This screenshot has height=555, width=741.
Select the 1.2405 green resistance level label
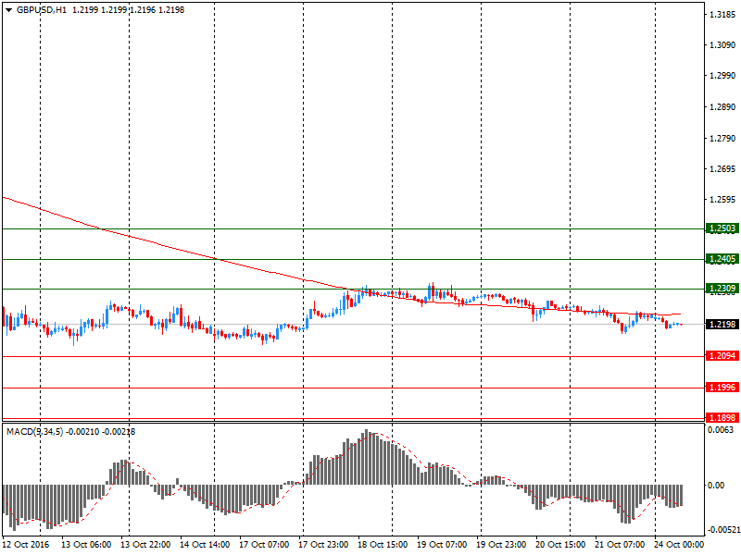722,259
